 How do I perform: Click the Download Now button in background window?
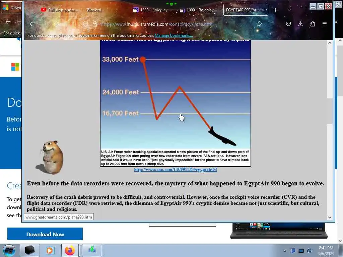click(x=45, y=234)
